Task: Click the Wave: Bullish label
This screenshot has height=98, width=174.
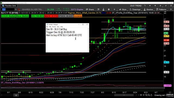Action: pyautogui.click(x=22, y=16)
